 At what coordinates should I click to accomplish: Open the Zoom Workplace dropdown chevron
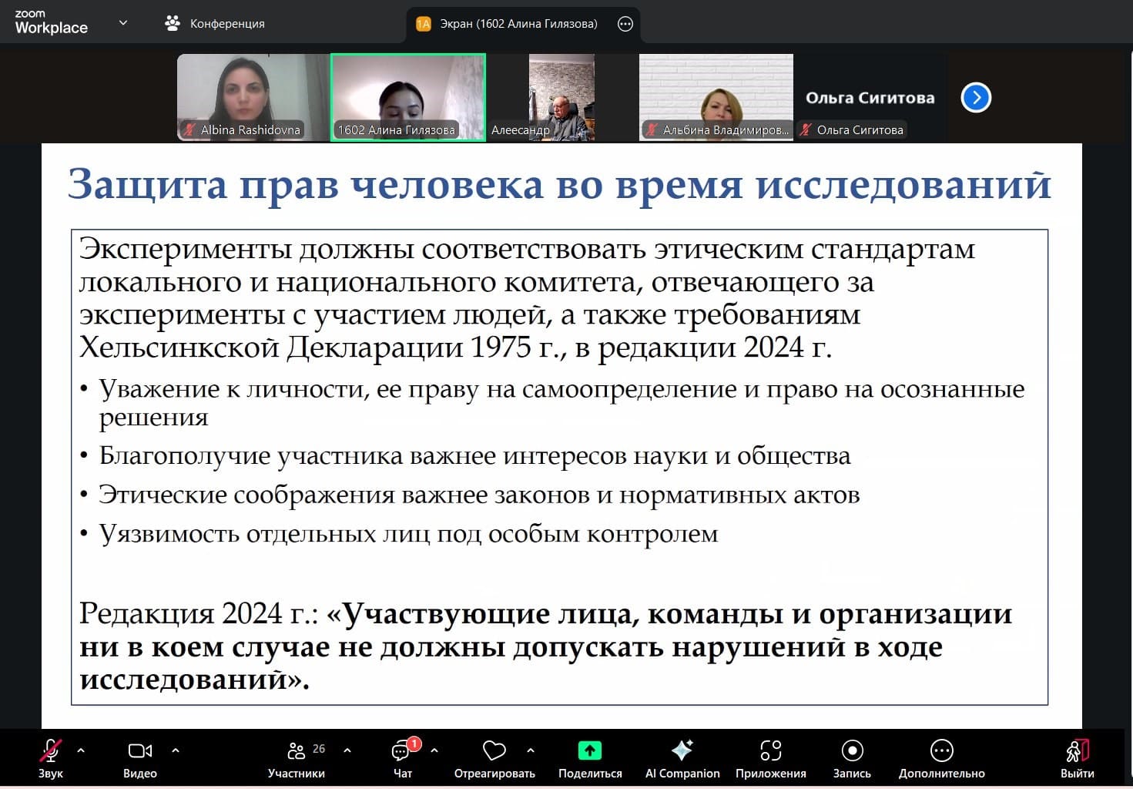coord(122,23)
